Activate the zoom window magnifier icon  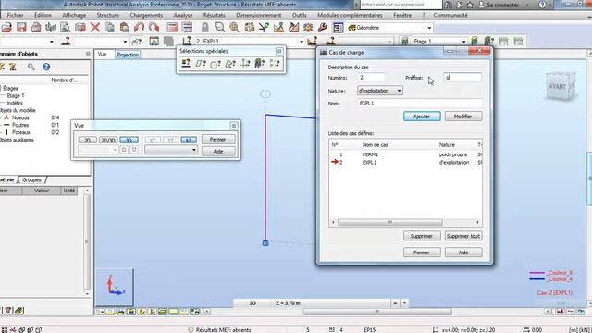[x=219, y=28]
